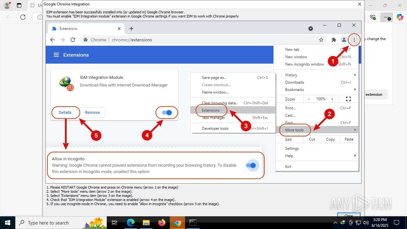Viewport: 407px width, 229px height.
Task: Open the Extensions page hamburger menu
Action: [x=56, y=55]
